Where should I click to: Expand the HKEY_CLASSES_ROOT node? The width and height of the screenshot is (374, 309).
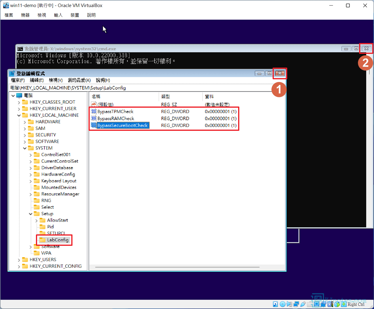(19, 102)
